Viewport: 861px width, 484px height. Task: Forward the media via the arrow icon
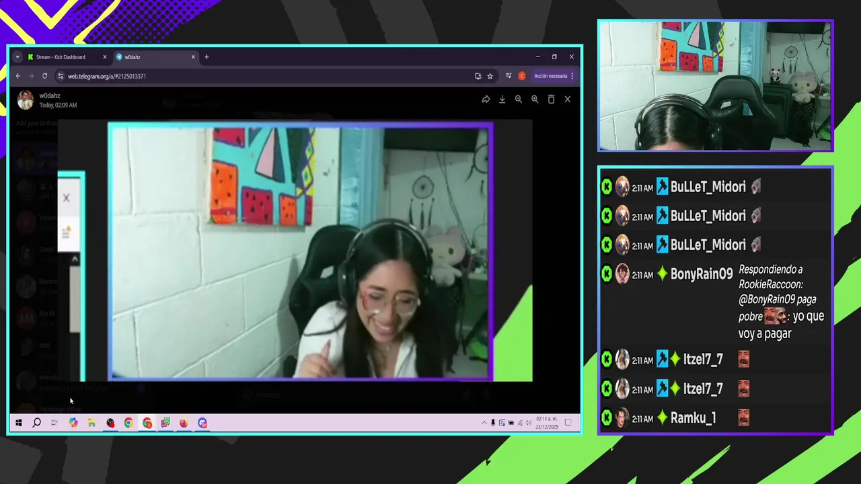[x=486, y=99]
